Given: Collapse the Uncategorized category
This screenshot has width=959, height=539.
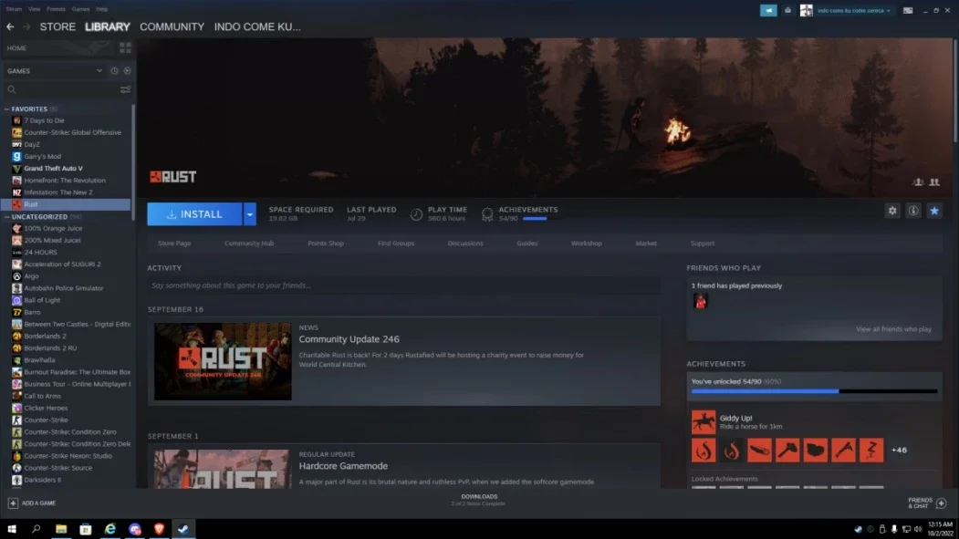Looking at the screenshot, I should 6,217.
